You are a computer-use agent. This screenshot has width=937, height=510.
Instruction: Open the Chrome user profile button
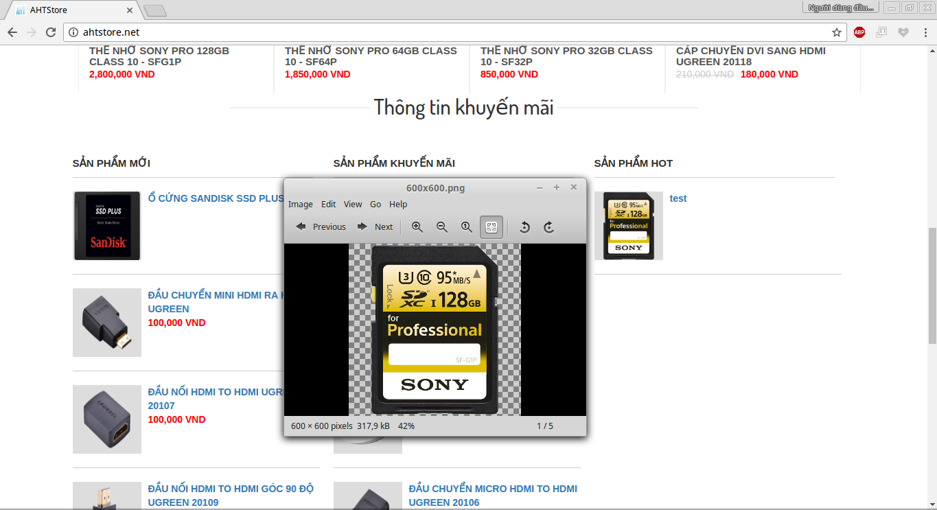(x=841, y=8)
